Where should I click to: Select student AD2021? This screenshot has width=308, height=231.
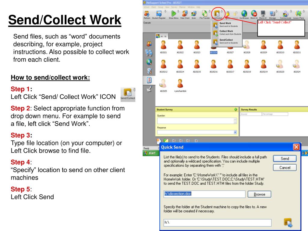tap(163, 47)
